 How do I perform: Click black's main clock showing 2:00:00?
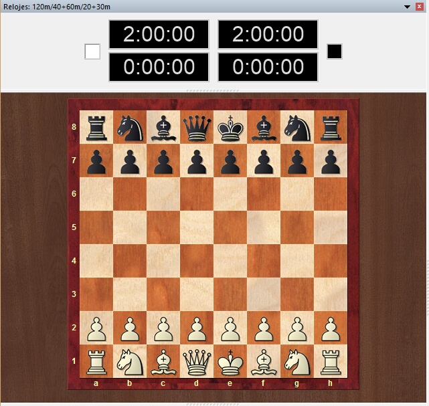pos(268,34)
